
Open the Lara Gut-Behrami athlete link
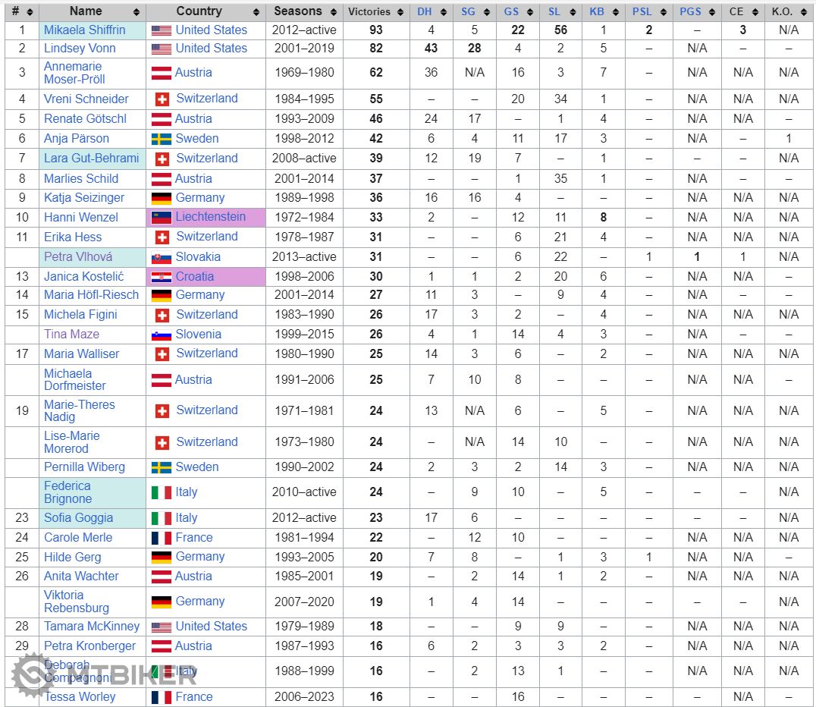91,159
